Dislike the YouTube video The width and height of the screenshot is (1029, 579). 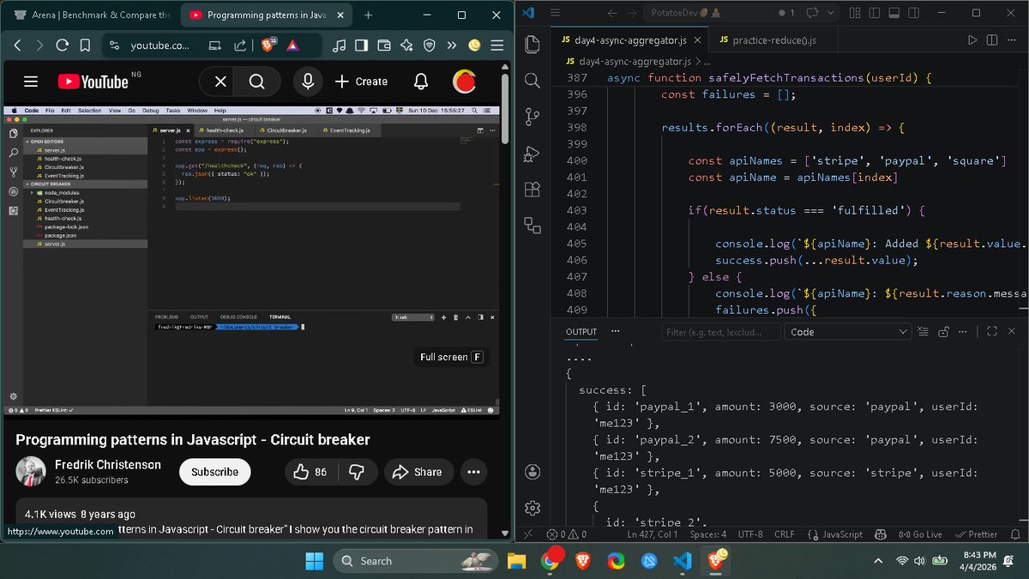click(x=357, y=472)
